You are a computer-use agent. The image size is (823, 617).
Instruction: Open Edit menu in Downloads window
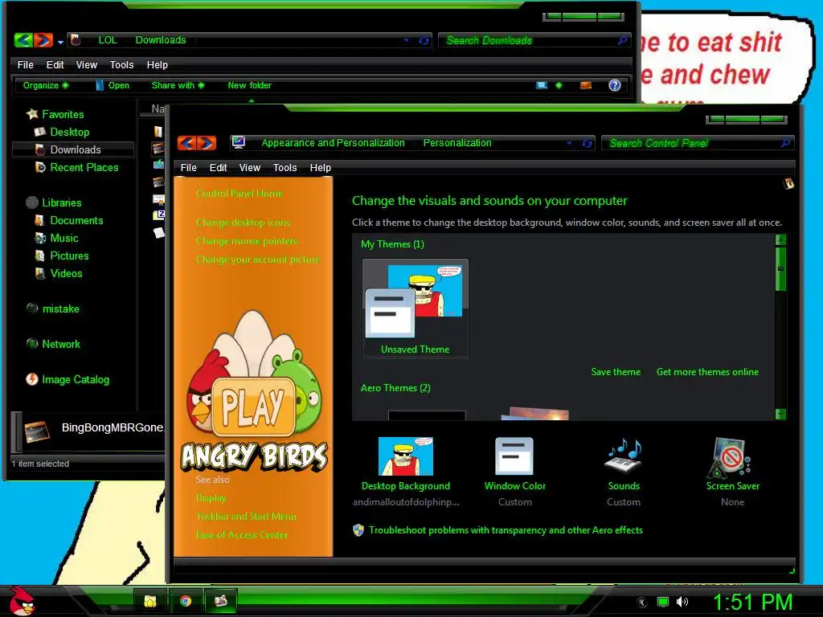[55, 65]
